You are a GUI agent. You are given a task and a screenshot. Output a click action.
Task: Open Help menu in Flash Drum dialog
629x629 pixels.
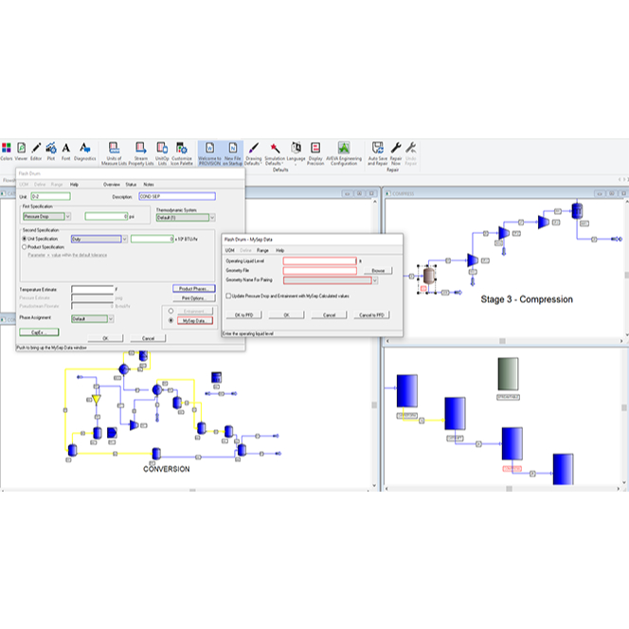click(x=74, y=185)
